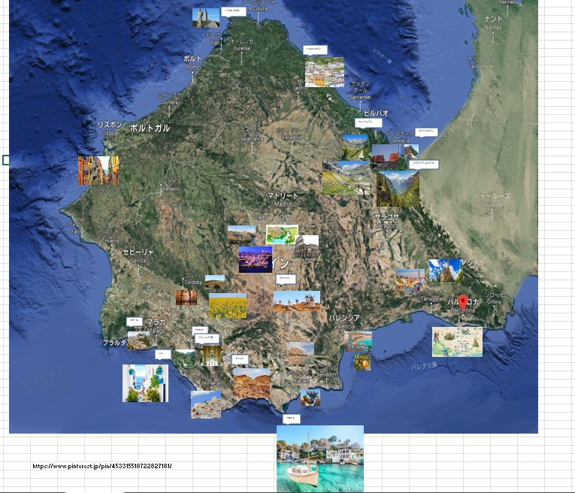Click the トゥールーズ Toulouse label
Viewport: 575px width, 493px height.
(x=492, y=200)
